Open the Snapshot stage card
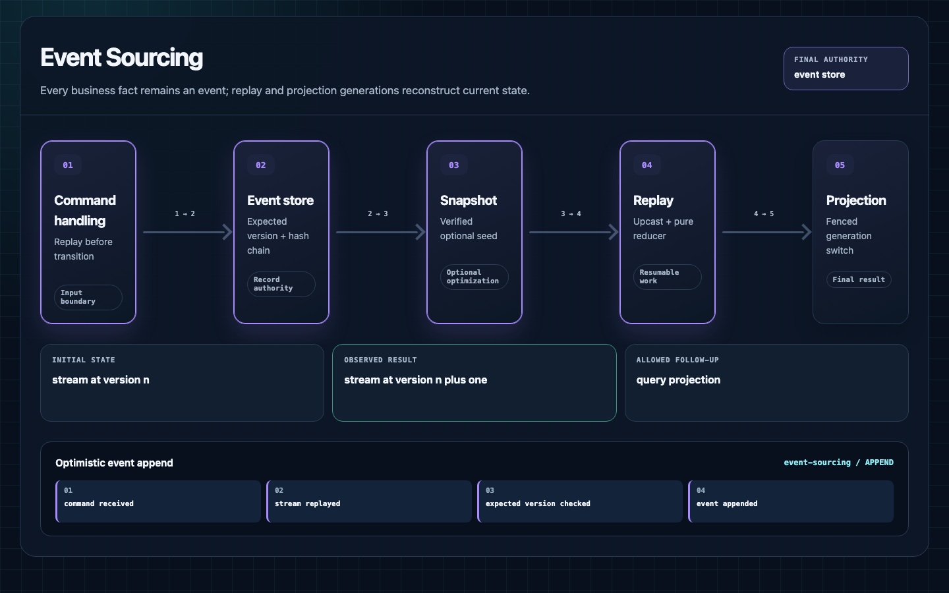 point(474,232)
